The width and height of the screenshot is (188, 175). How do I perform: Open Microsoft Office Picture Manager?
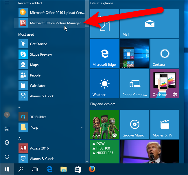click(x=49, y=23)
